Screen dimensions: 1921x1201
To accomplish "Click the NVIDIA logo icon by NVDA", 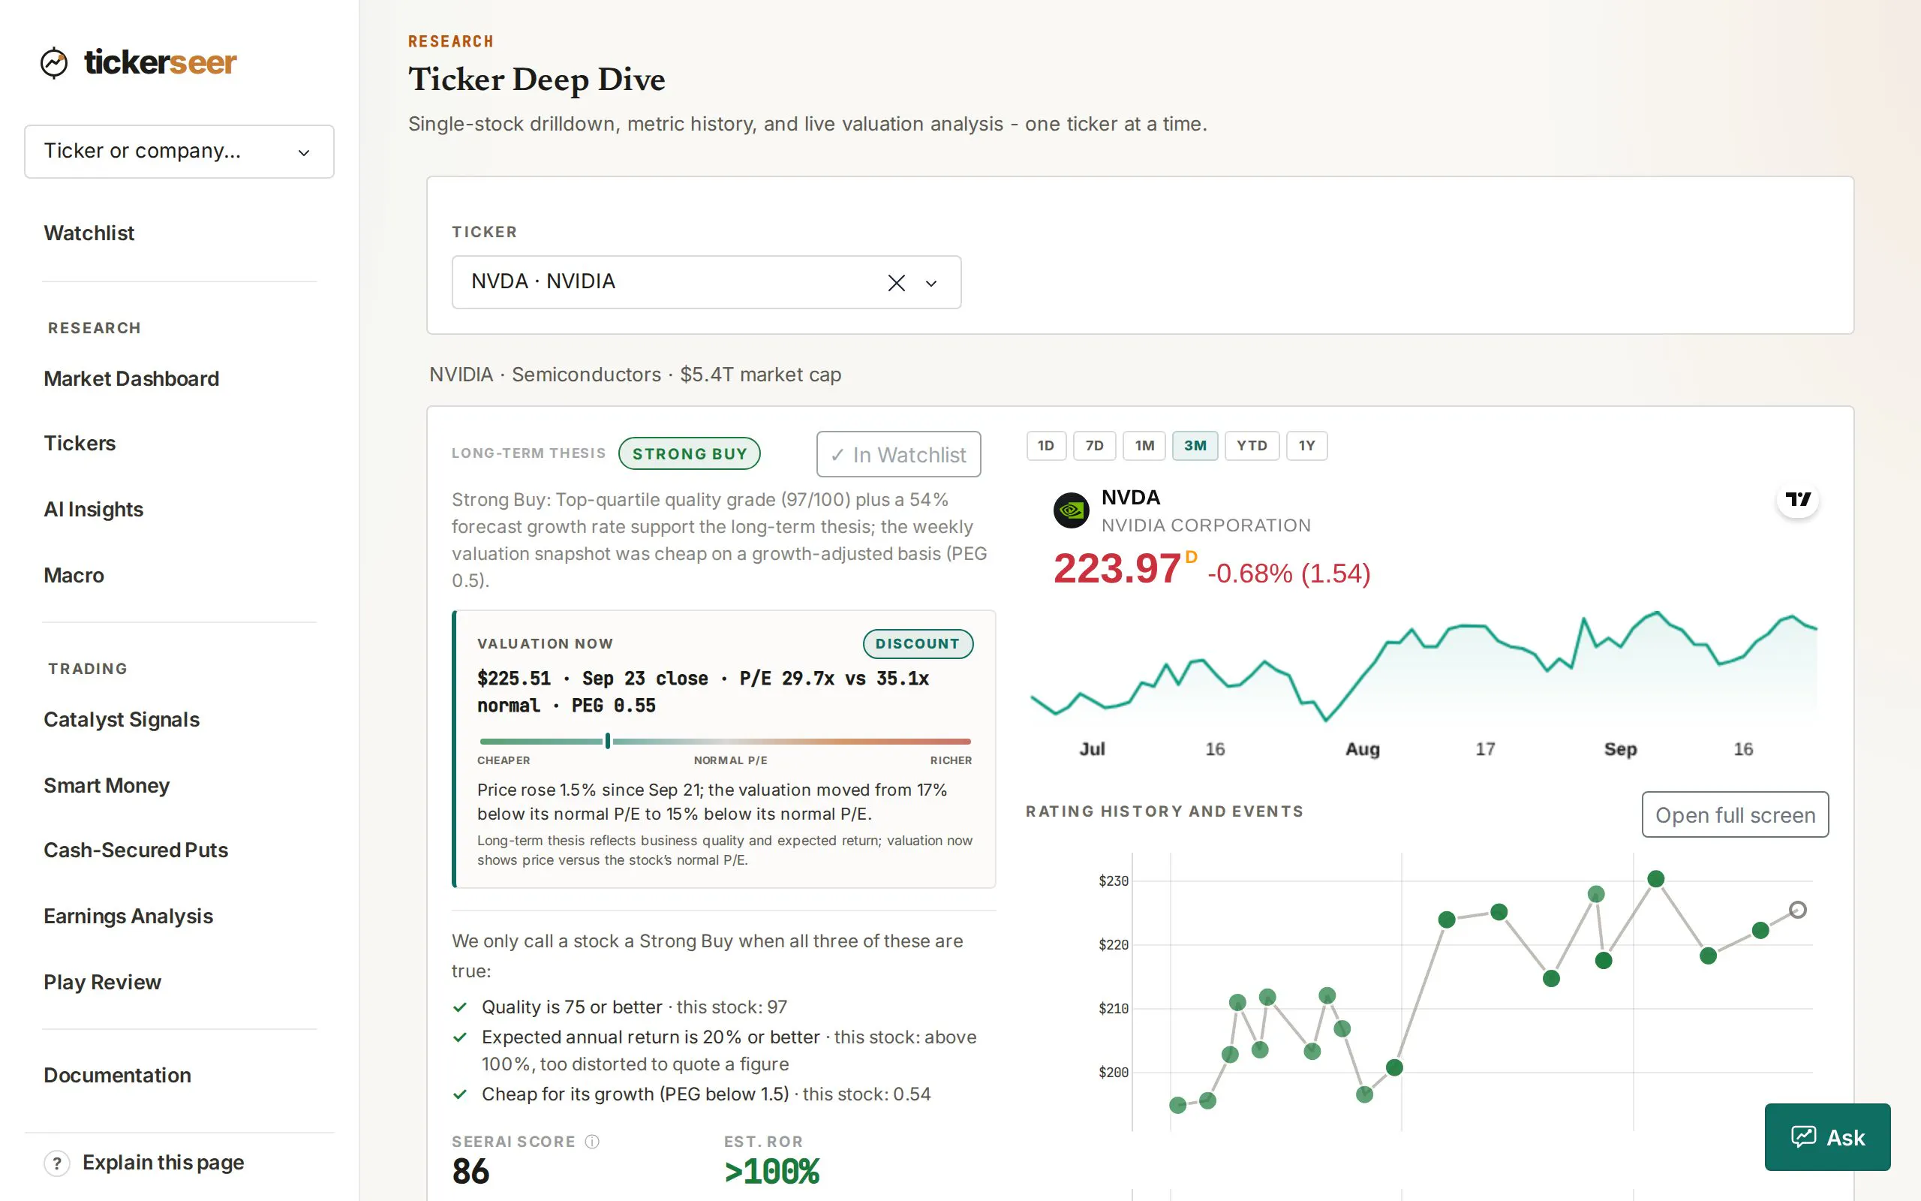I will (x=1071, y=510).
